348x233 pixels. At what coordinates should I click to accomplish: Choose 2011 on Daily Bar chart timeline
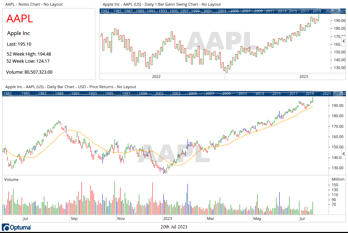(x=243, y=93)
